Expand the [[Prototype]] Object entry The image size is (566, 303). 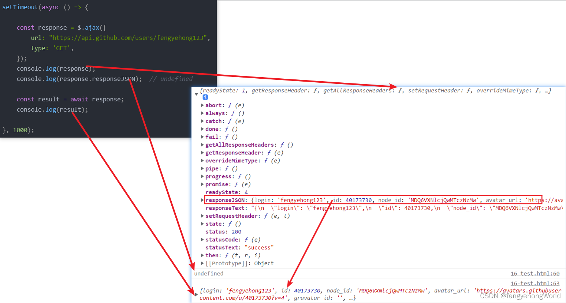point(202,263)
